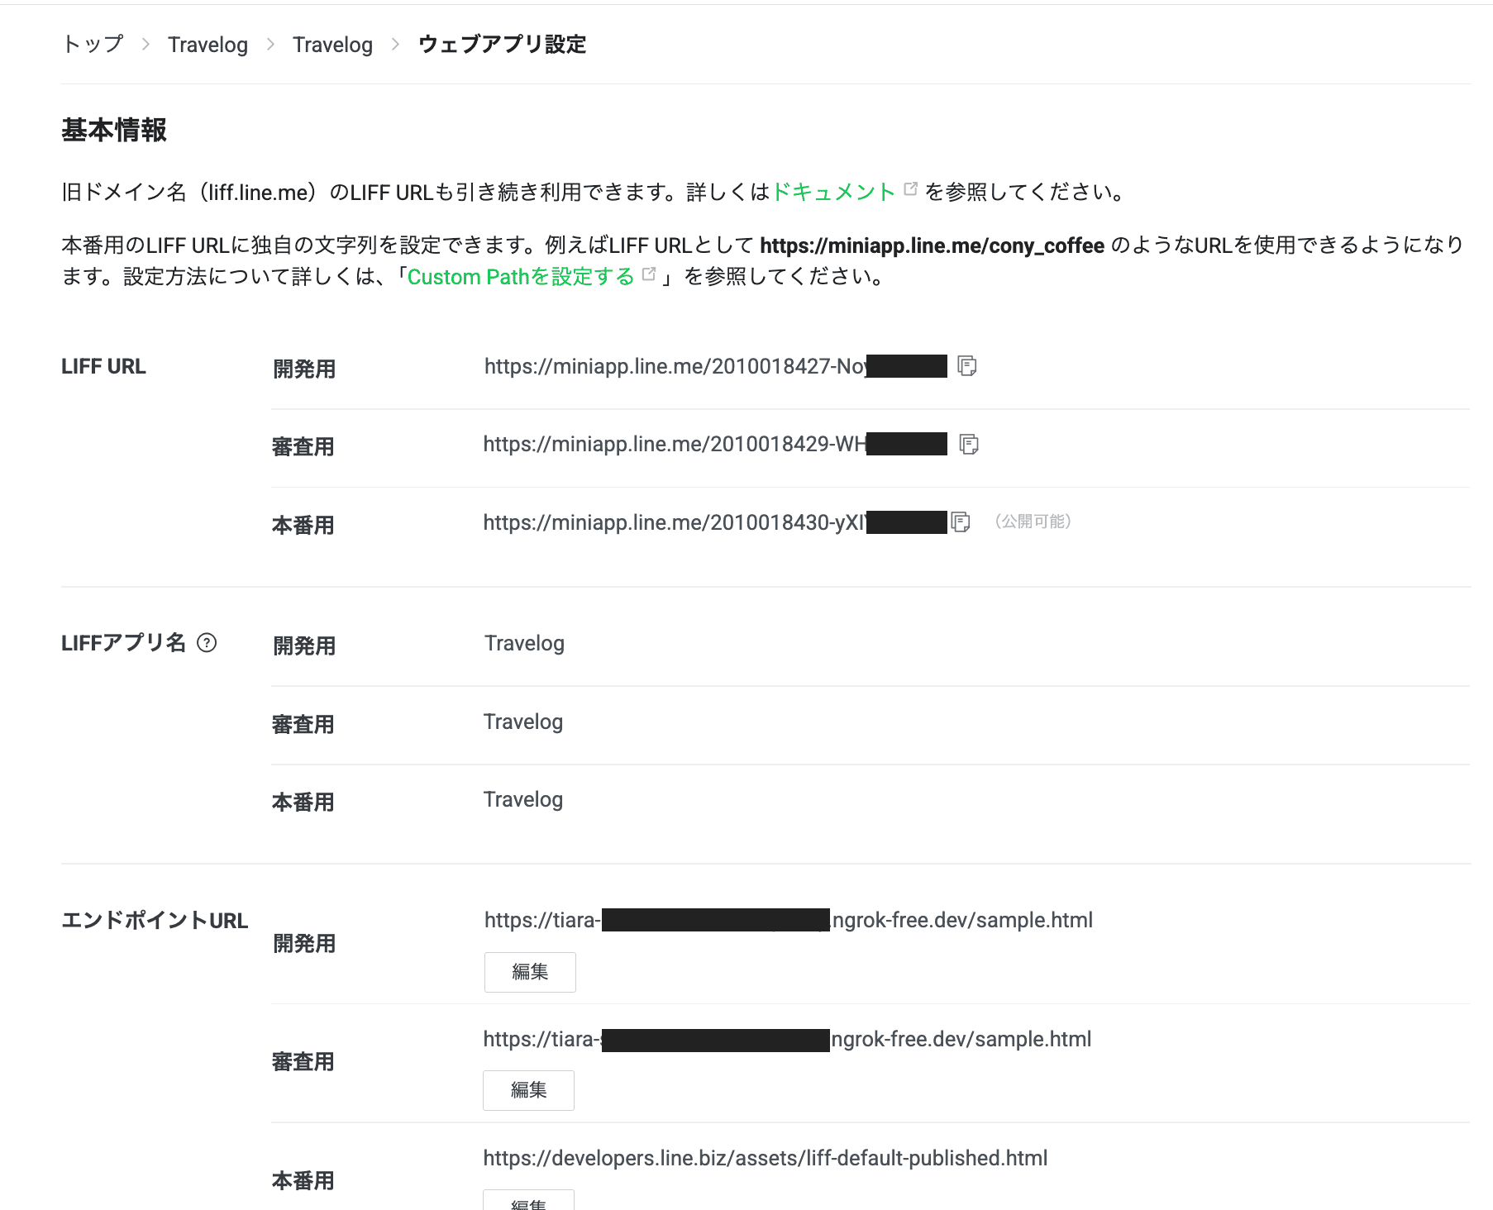Screen dimensions: 1493x1210
Task: Open second Travelog breadcrumb
Action: (332, 45)
